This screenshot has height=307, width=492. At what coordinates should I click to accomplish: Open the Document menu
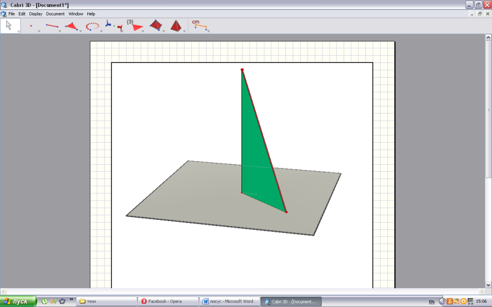click(55, 14)
